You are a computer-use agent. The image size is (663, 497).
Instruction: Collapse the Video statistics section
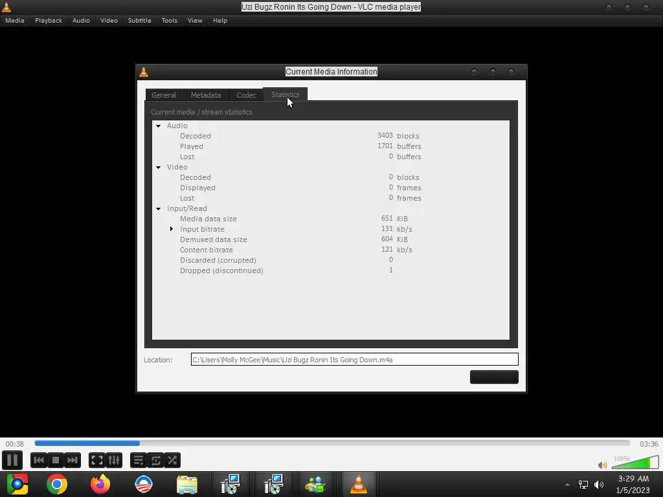click(x=159, y=168)
